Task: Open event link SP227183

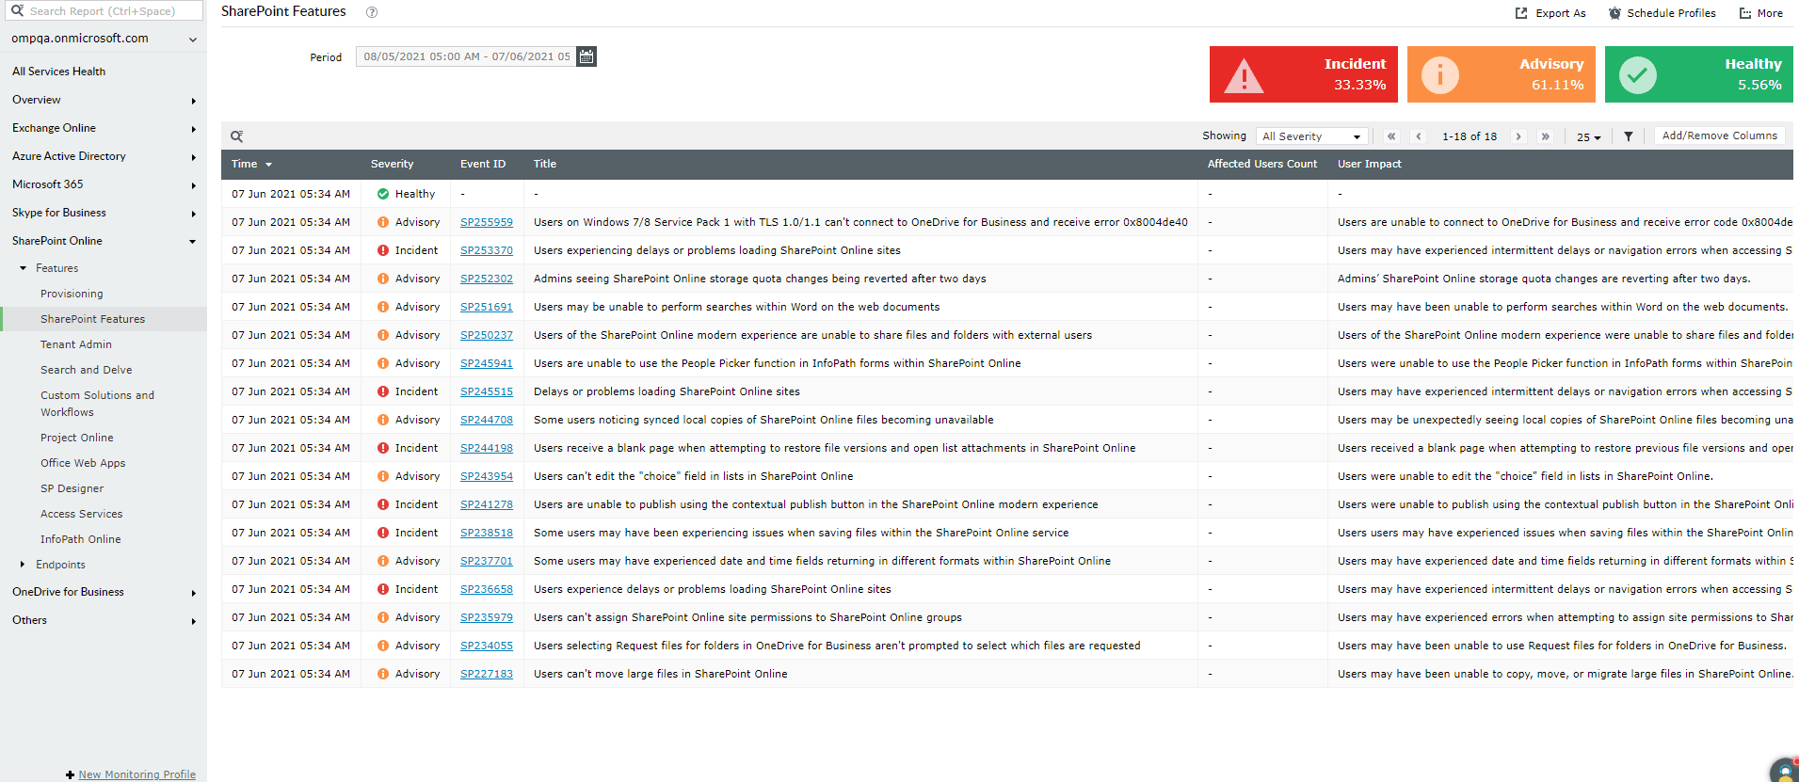Action: click(x=487, y=674)
